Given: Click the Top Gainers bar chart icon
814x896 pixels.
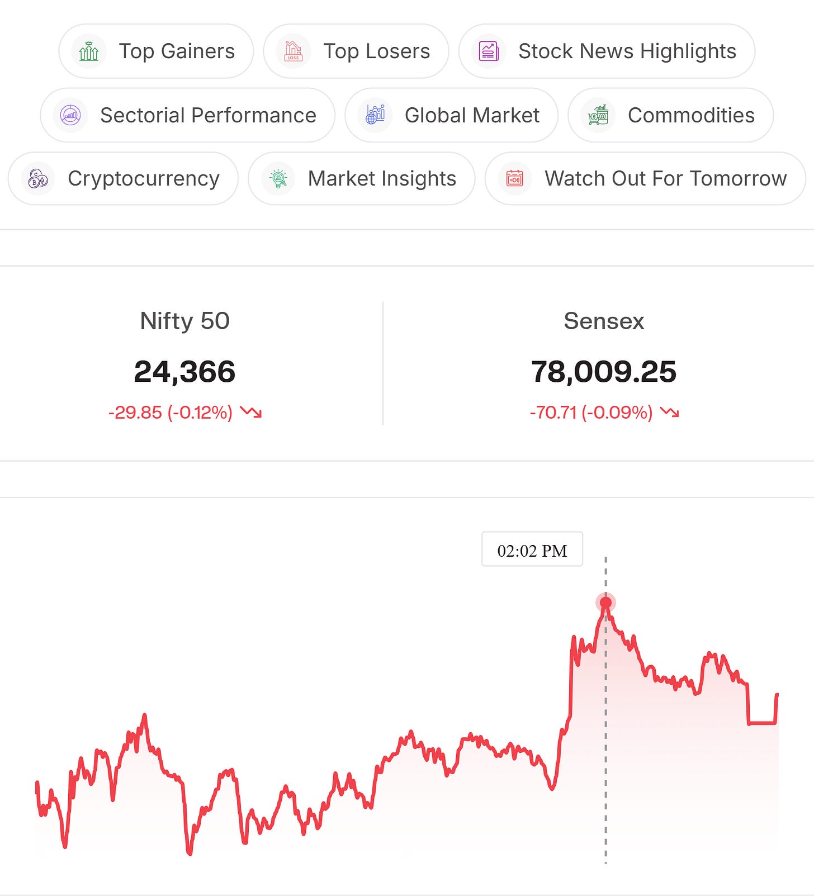Looking at the screenshot, I should (89, 51).
